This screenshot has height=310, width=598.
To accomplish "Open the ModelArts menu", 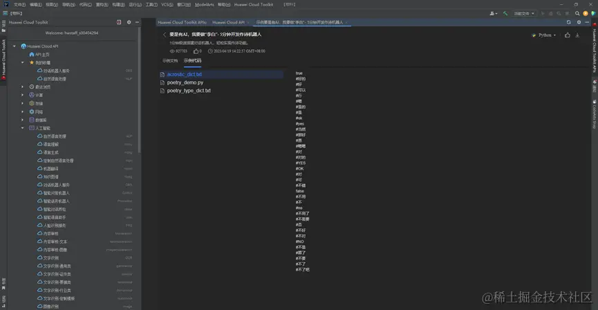I will (x=205, y=5).
